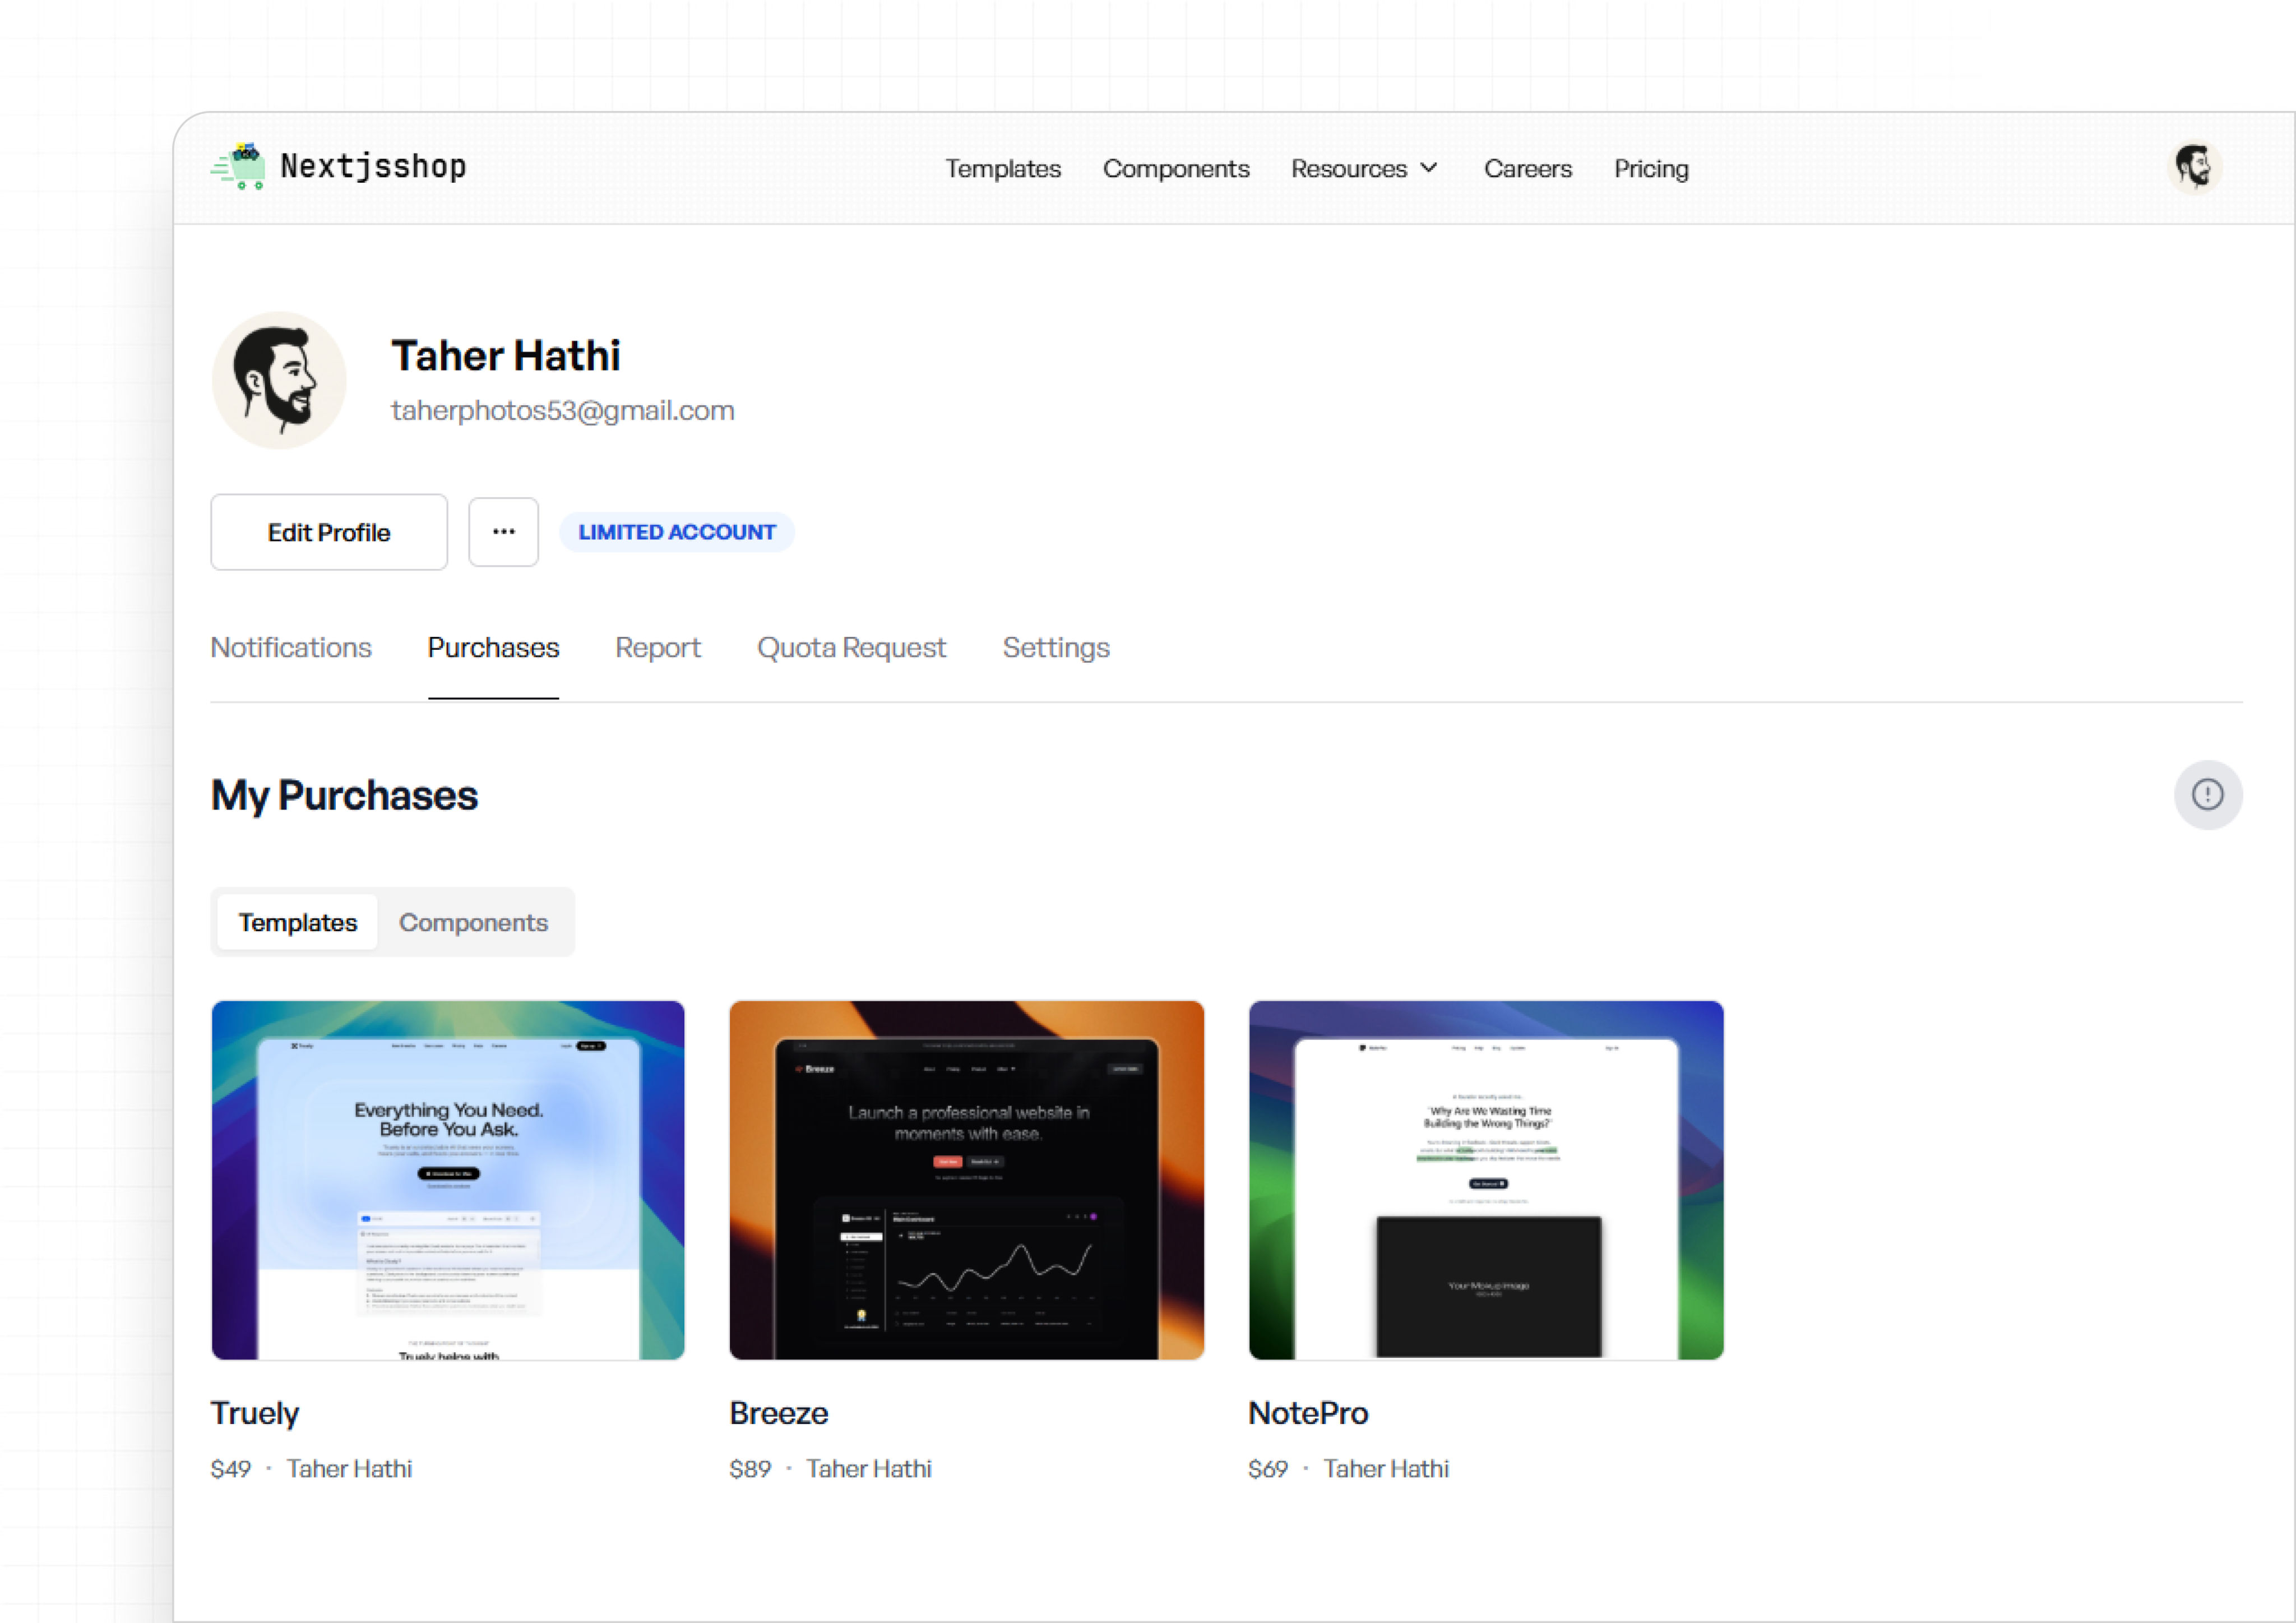Image resolution: width=2296 pixels, height=1623 pixels.
Task: Click the info alert circle icon
Action: [x=2207, y=795]
